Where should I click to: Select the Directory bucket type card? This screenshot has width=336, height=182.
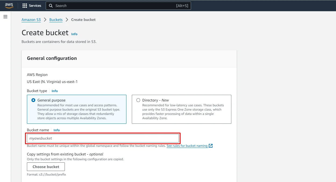pos(182,109)
